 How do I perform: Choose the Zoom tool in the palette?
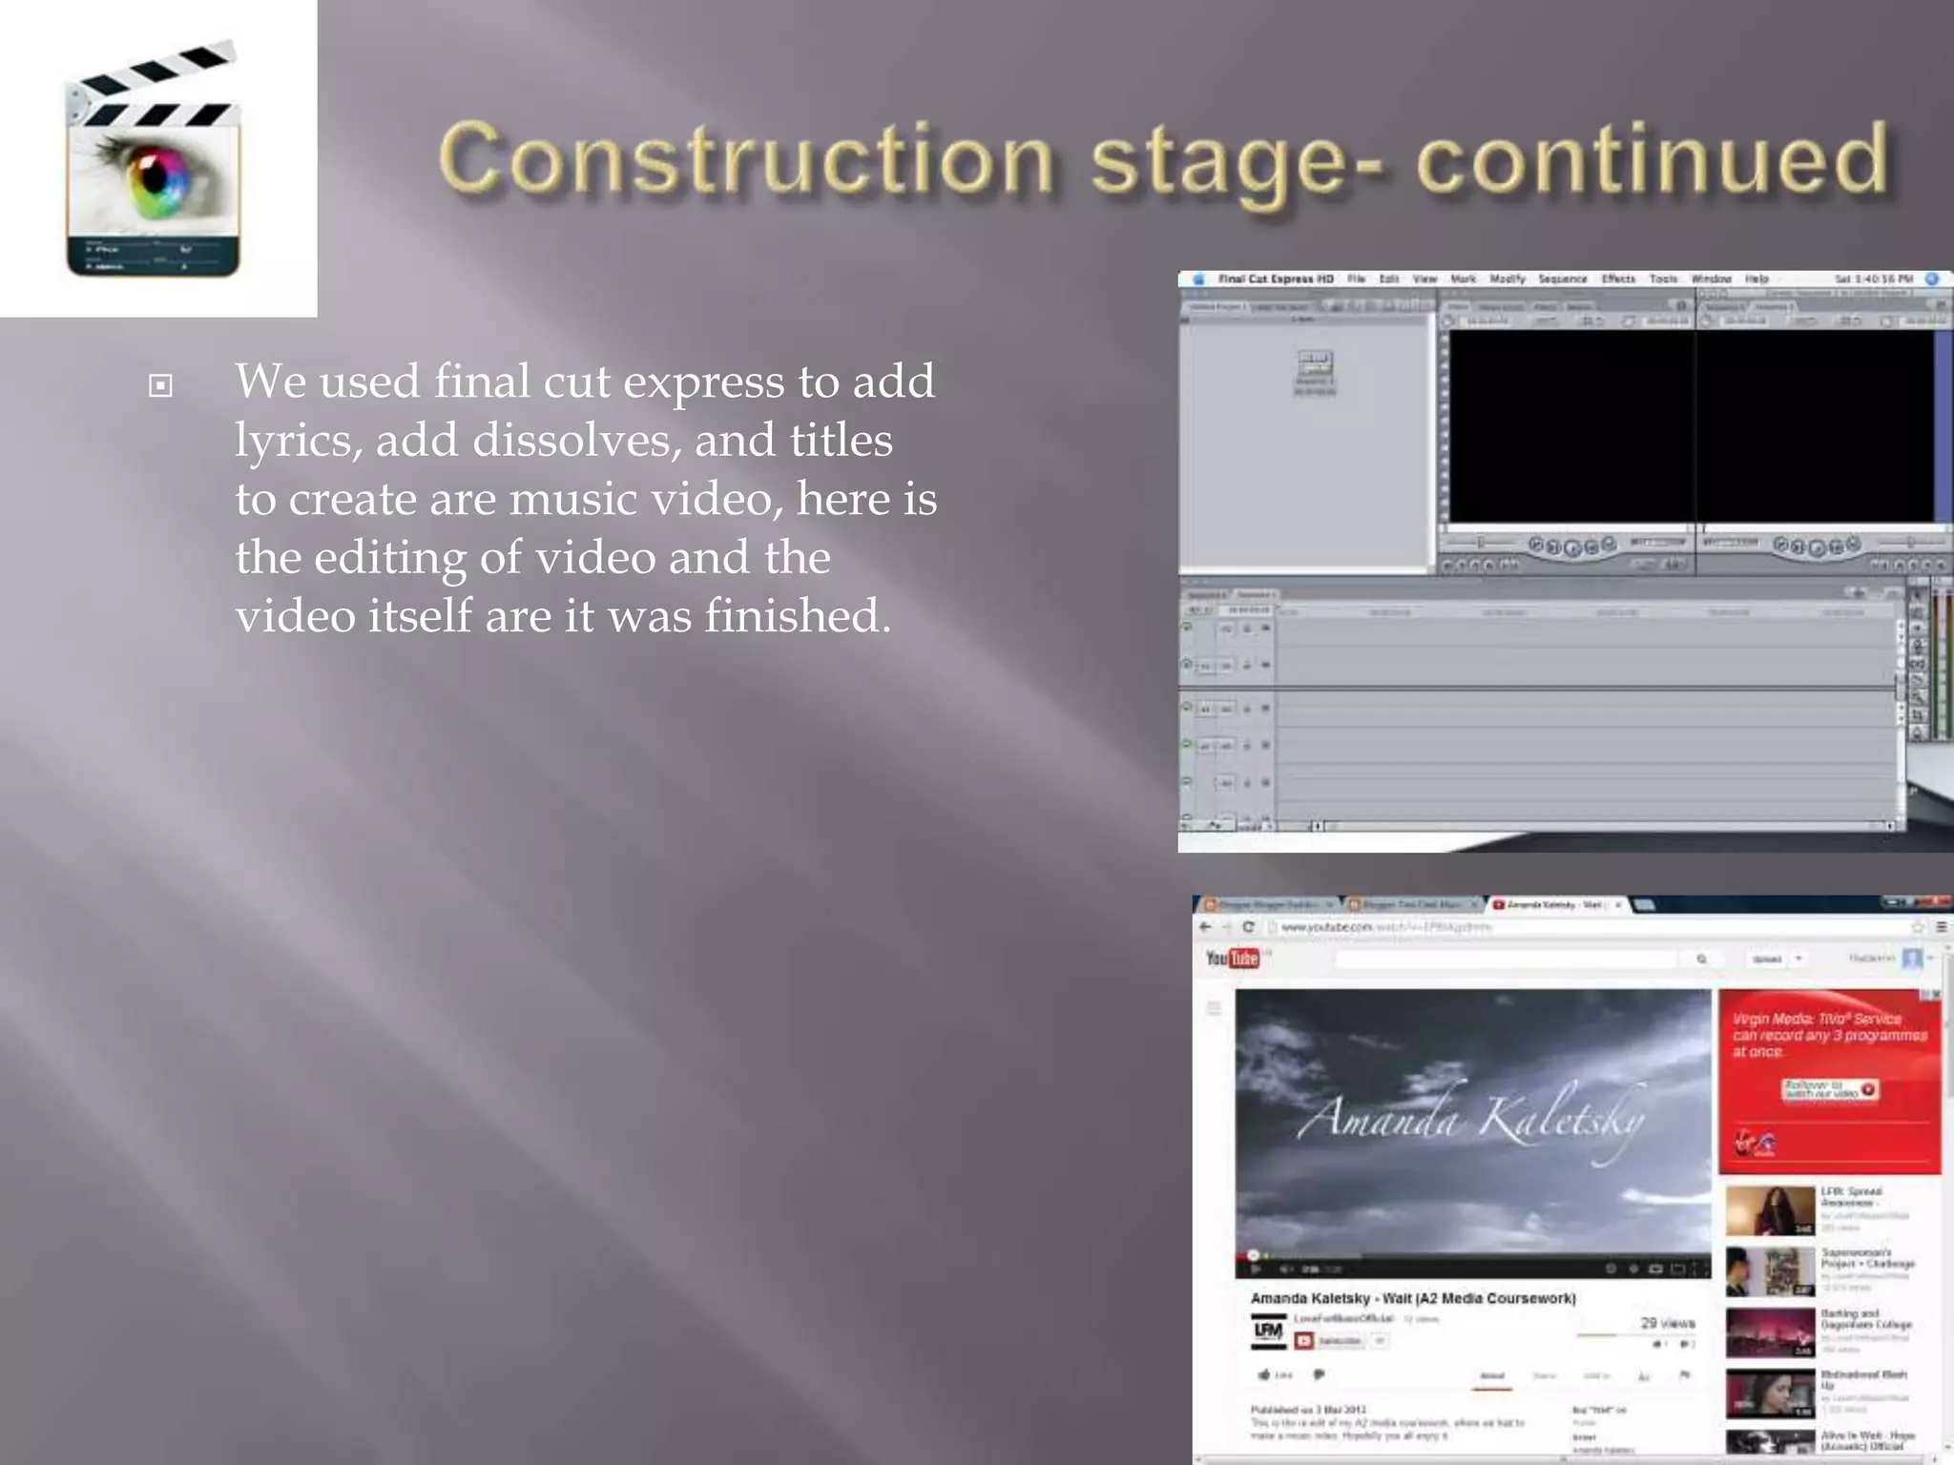point(1917,698)
